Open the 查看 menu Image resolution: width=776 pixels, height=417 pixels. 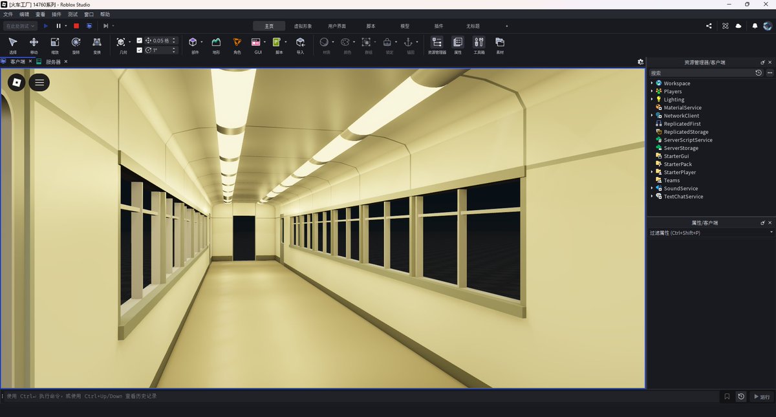pos(41,14)
